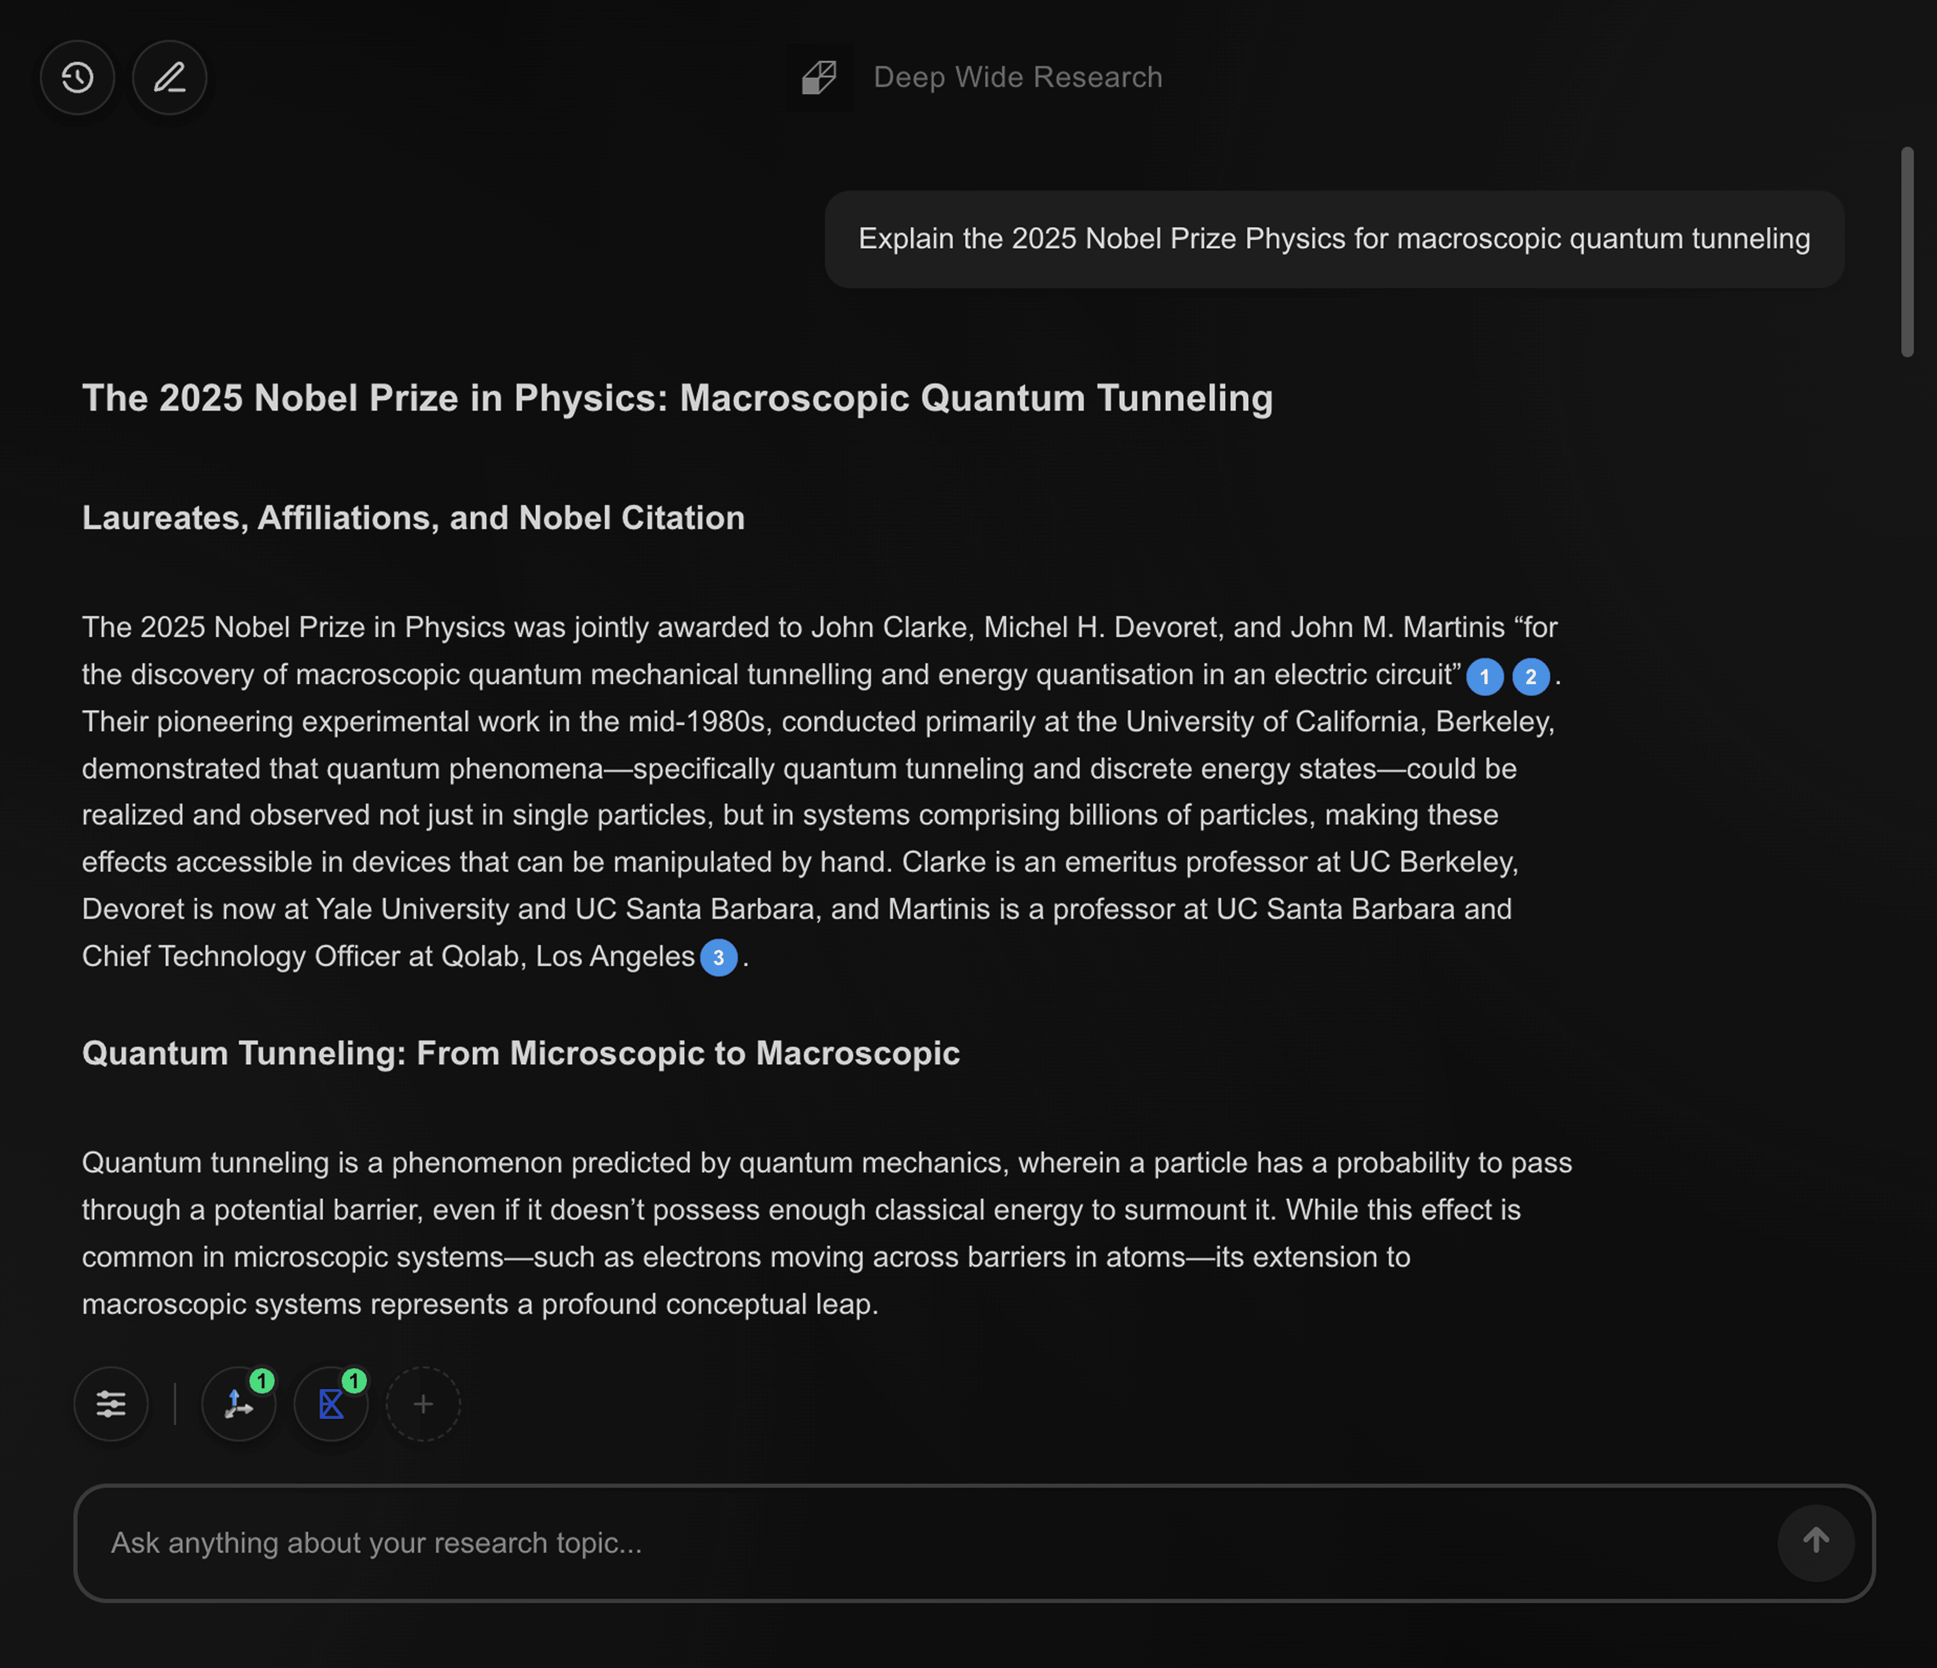Open citation 3 after Qolab, Los Angeles
1937x1668 pixels.
(x=718, y=958)
